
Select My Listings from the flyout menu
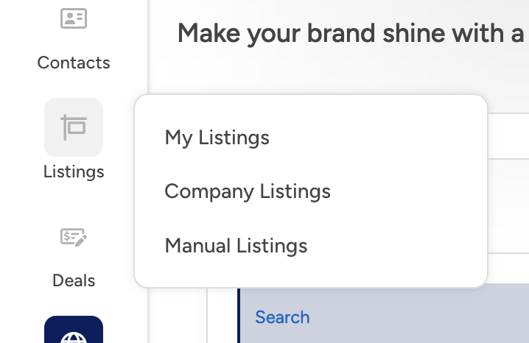coord(217,138)
